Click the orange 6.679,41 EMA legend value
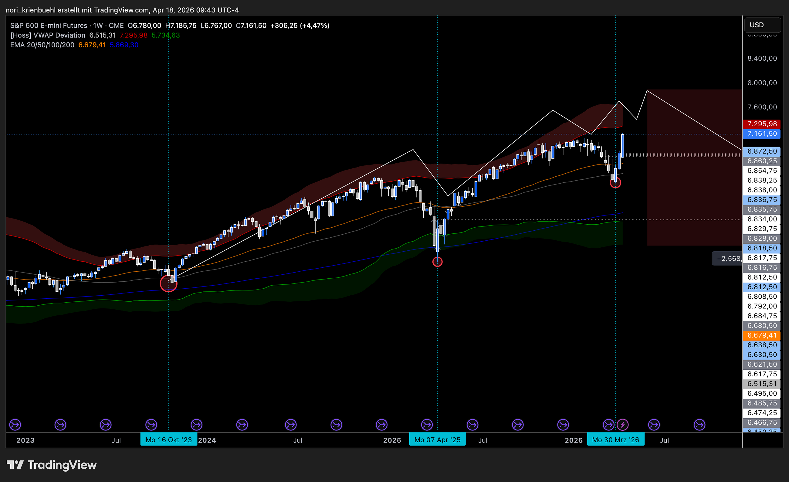Image resolution: width=789 pixels, height=482 pixels. (x=92, y=45)
